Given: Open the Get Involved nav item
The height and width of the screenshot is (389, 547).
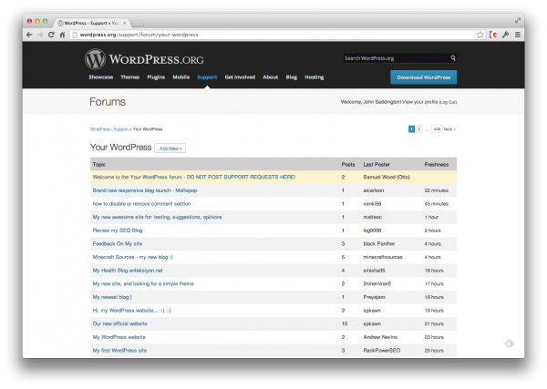Looking at the screenshot, I should coord(240,77).
